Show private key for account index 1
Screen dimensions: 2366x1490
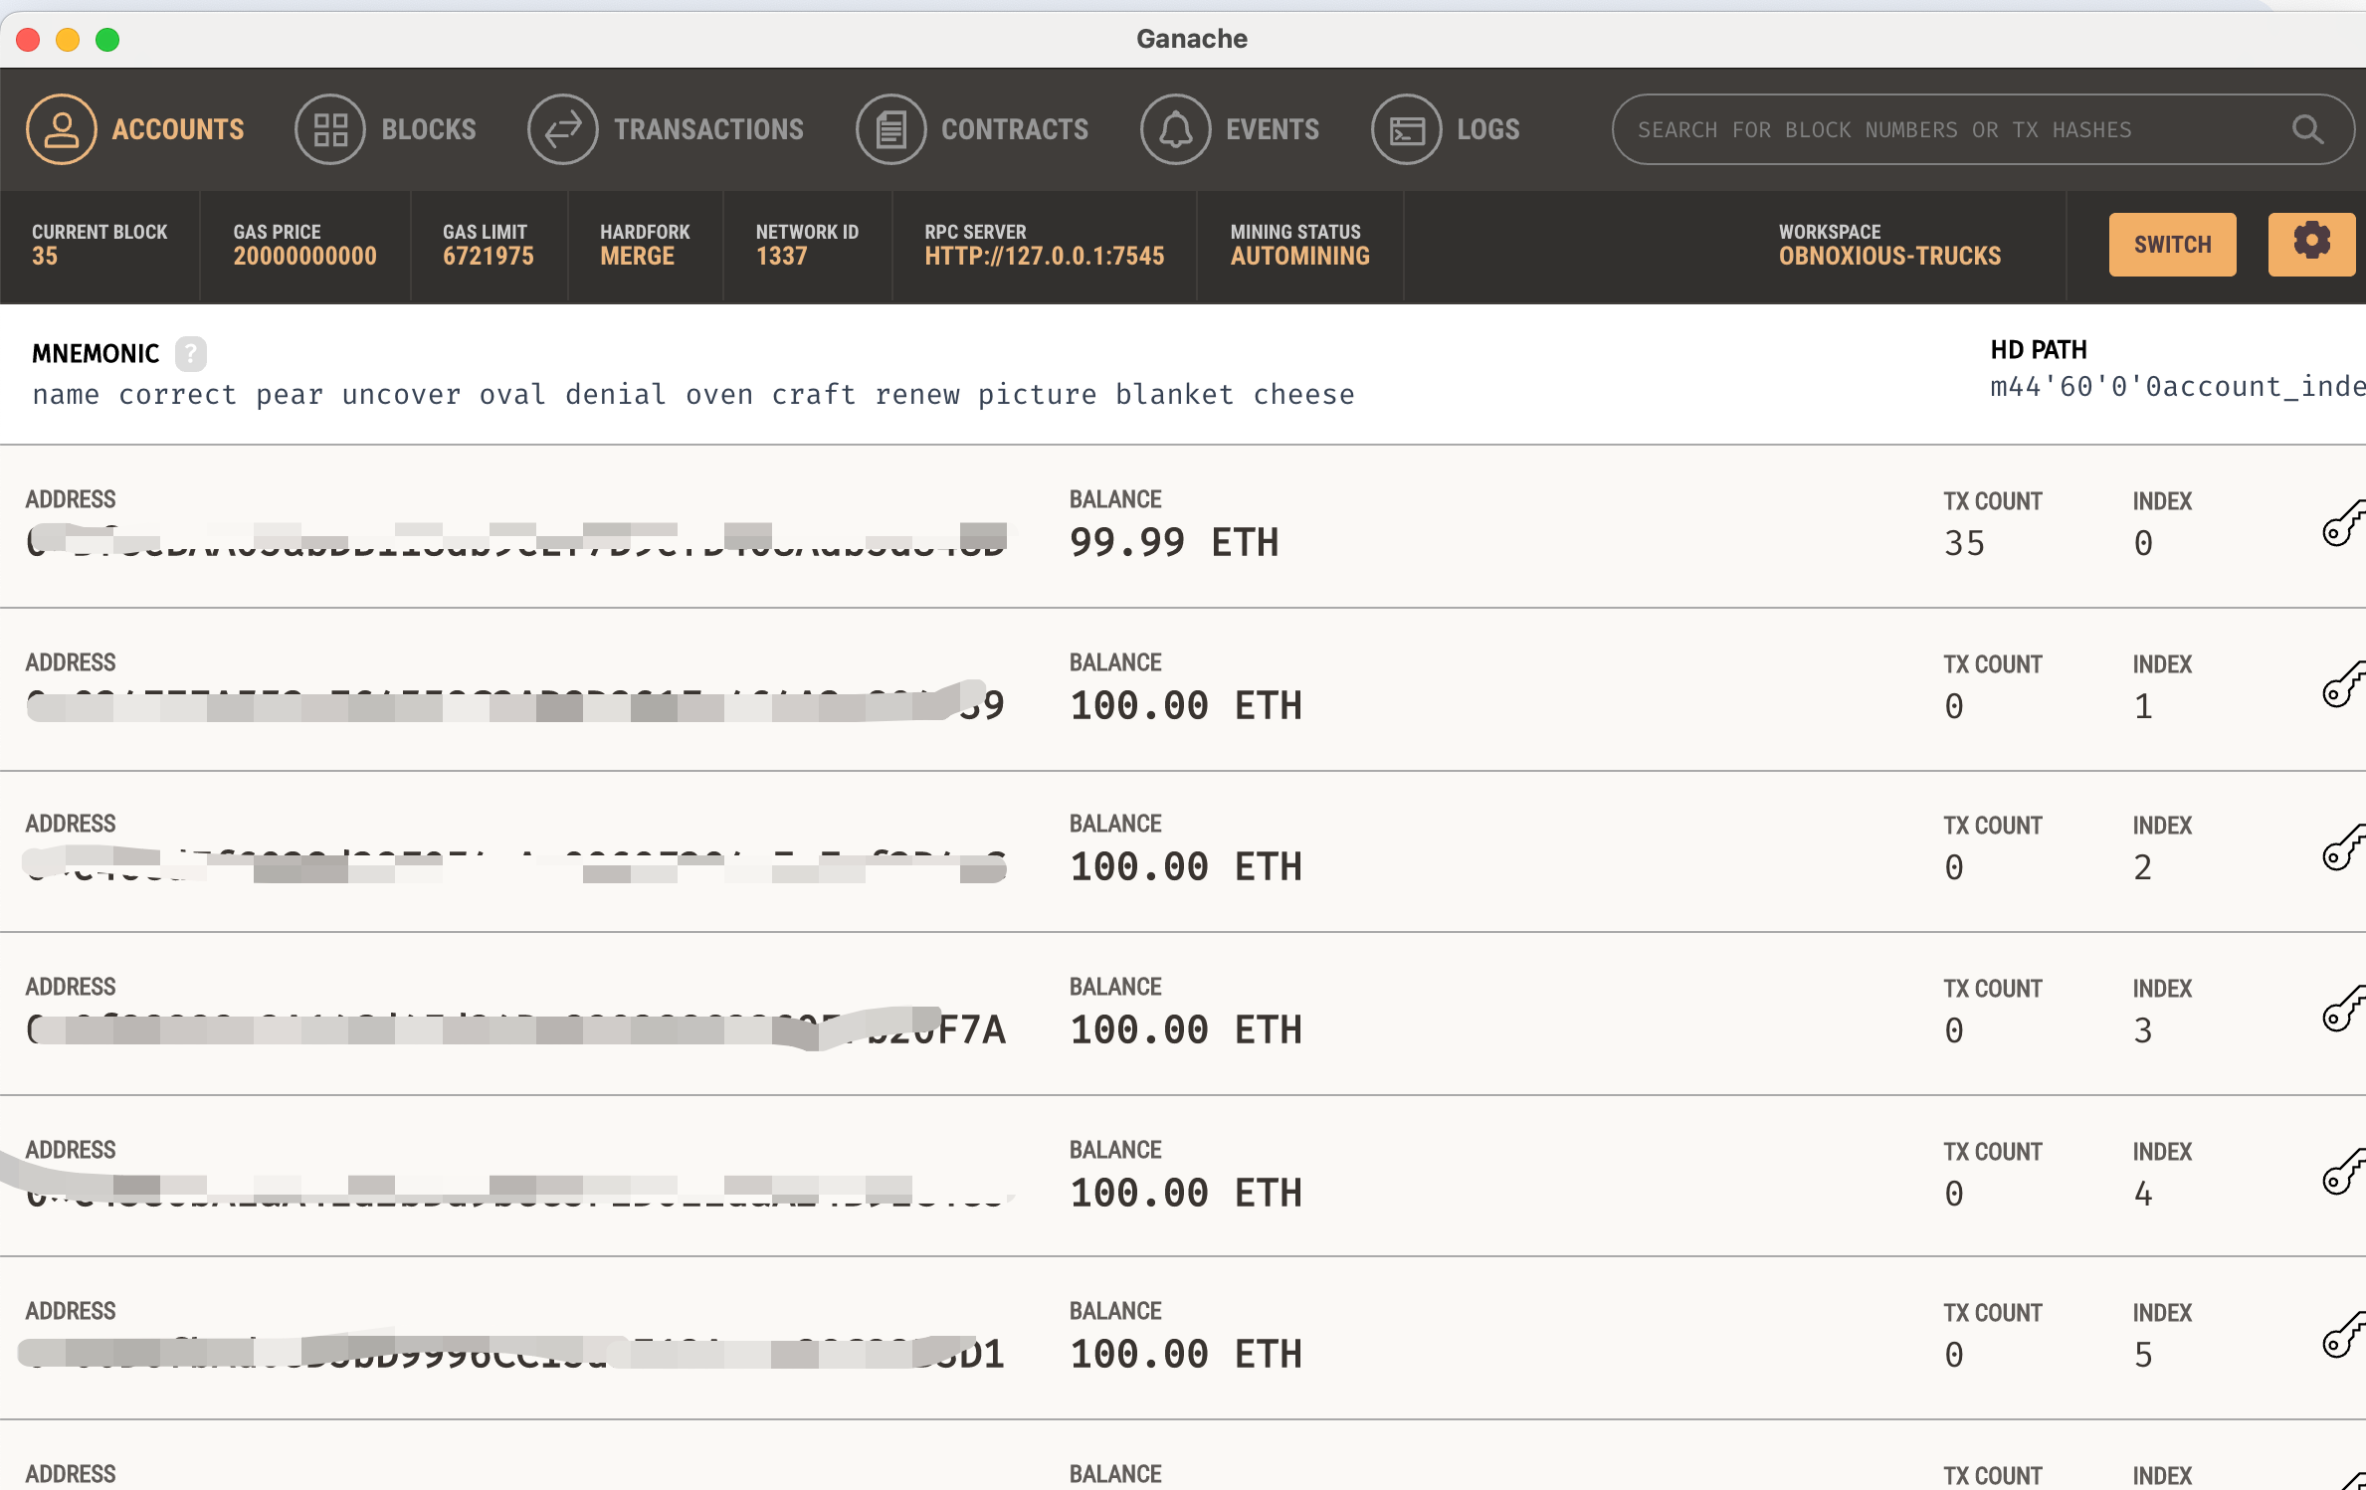tap(2343, 685)
